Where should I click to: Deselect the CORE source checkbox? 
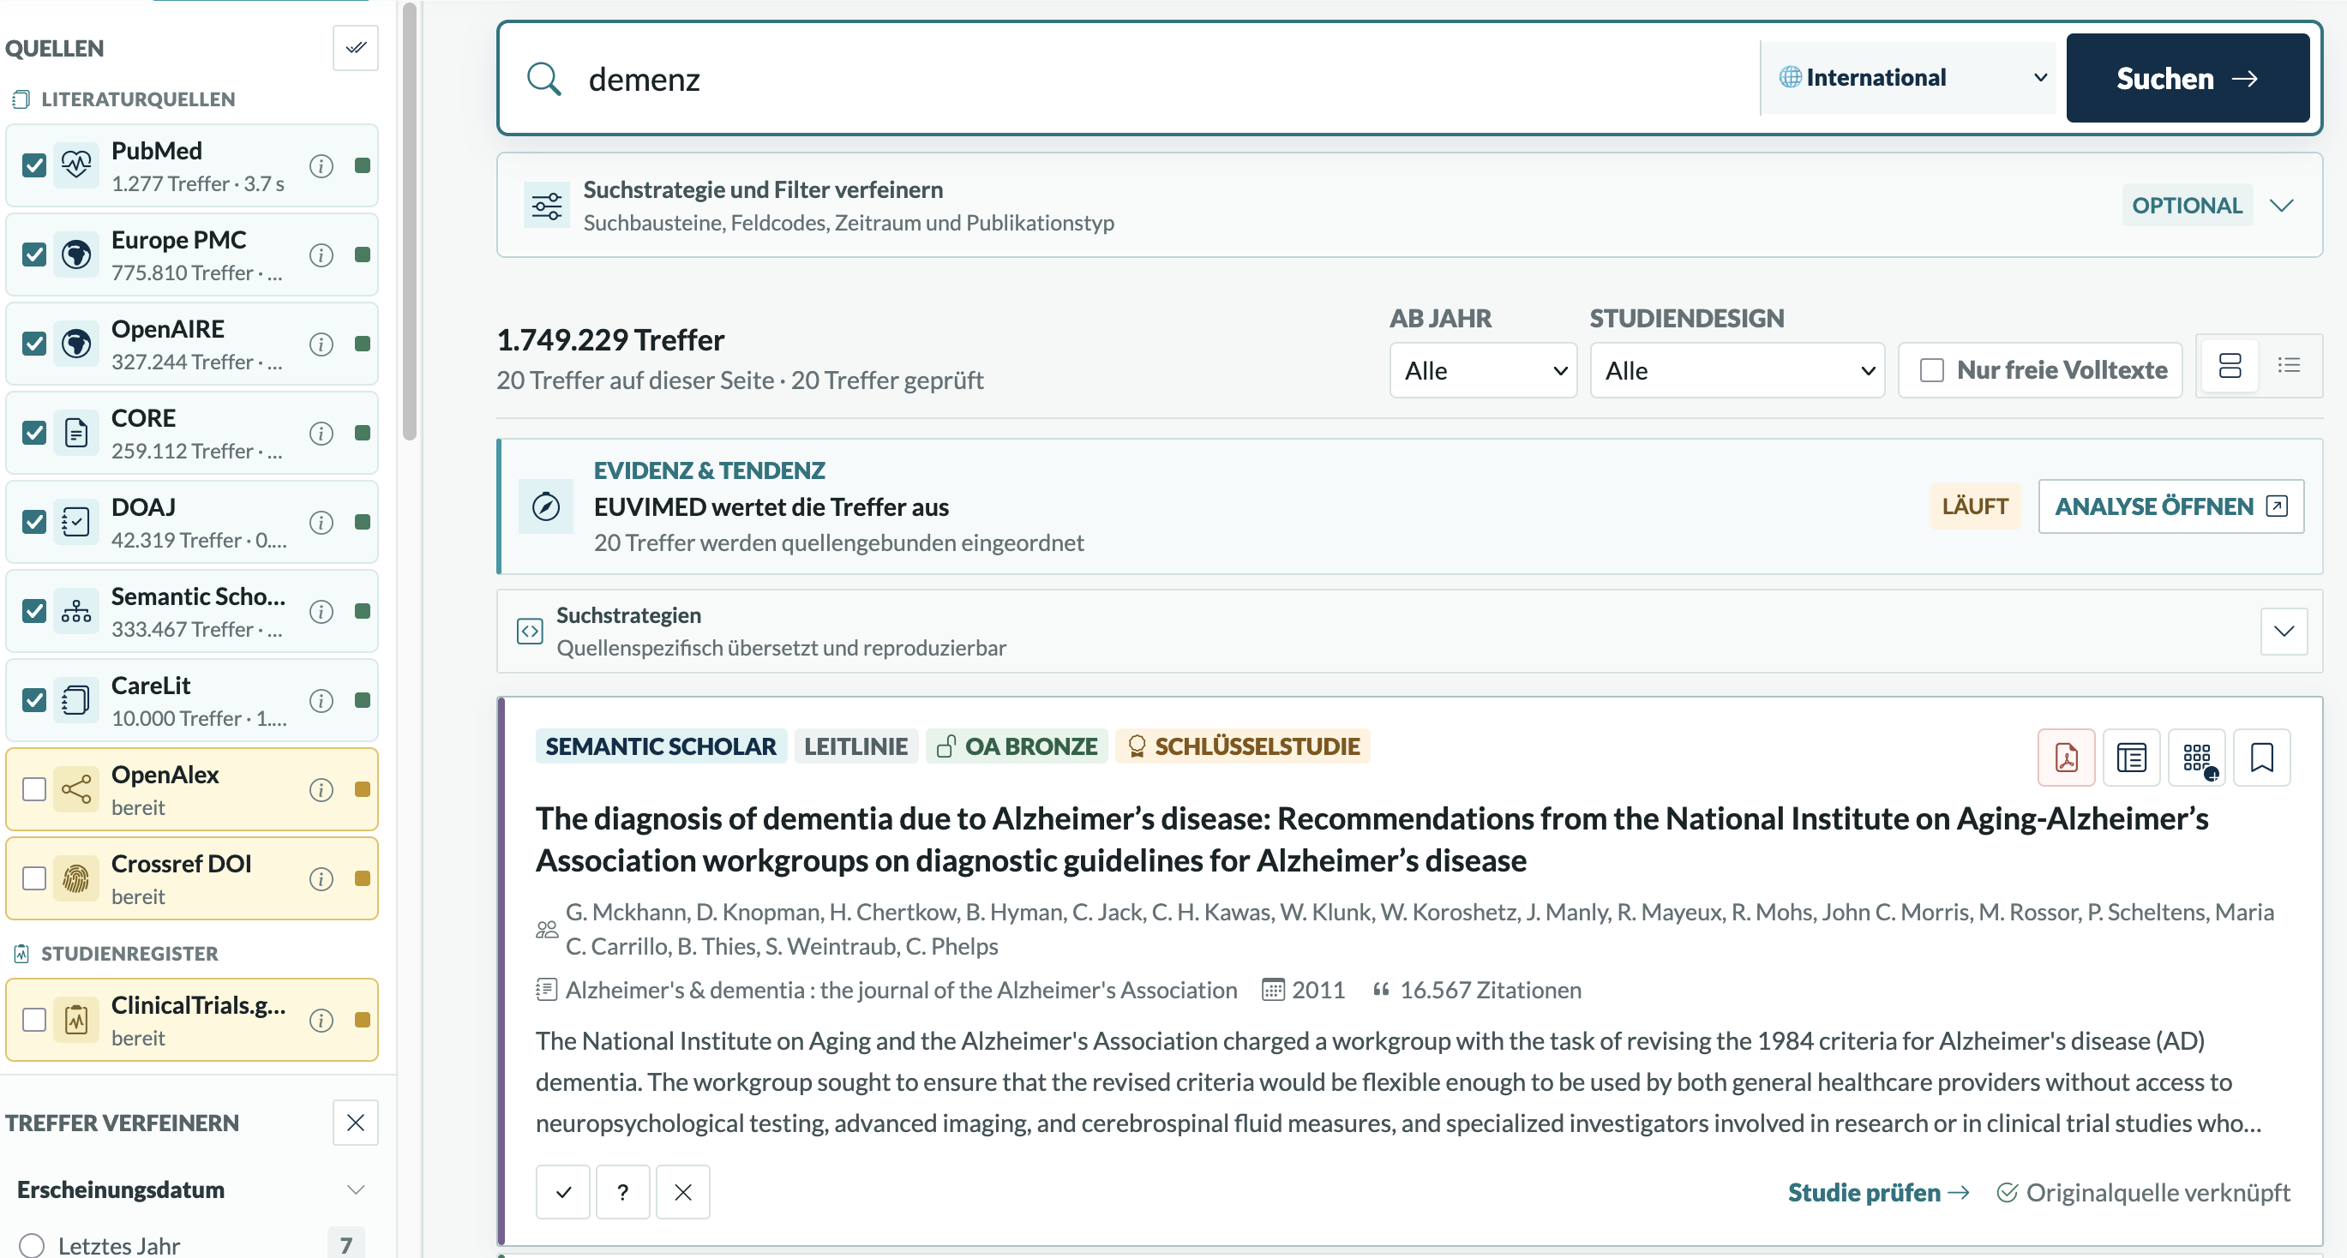coord(34,433)
